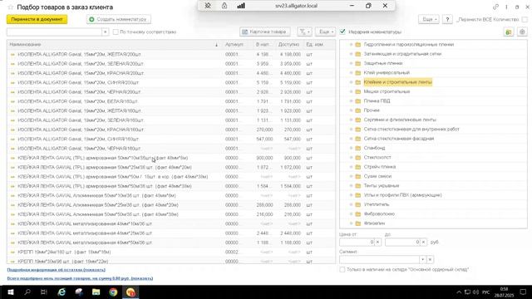Launch Internet Explorer from the taskbar

point(62,292)
